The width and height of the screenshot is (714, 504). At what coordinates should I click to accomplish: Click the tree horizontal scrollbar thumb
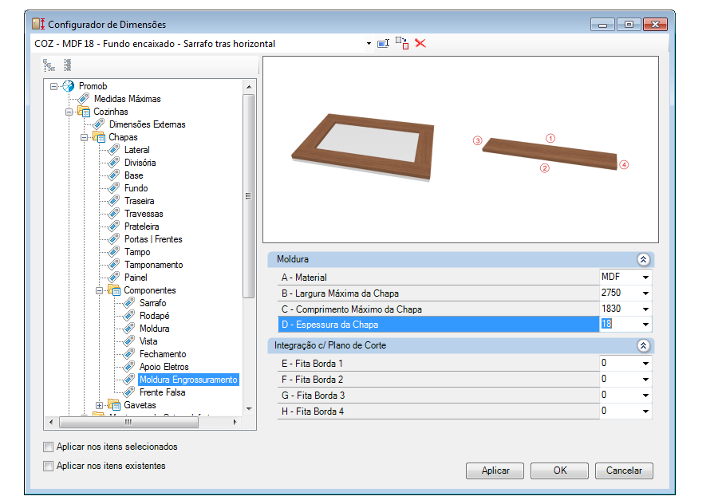129,422
